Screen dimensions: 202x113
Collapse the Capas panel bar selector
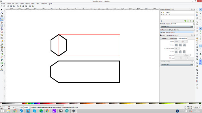[x=178, y=32]
